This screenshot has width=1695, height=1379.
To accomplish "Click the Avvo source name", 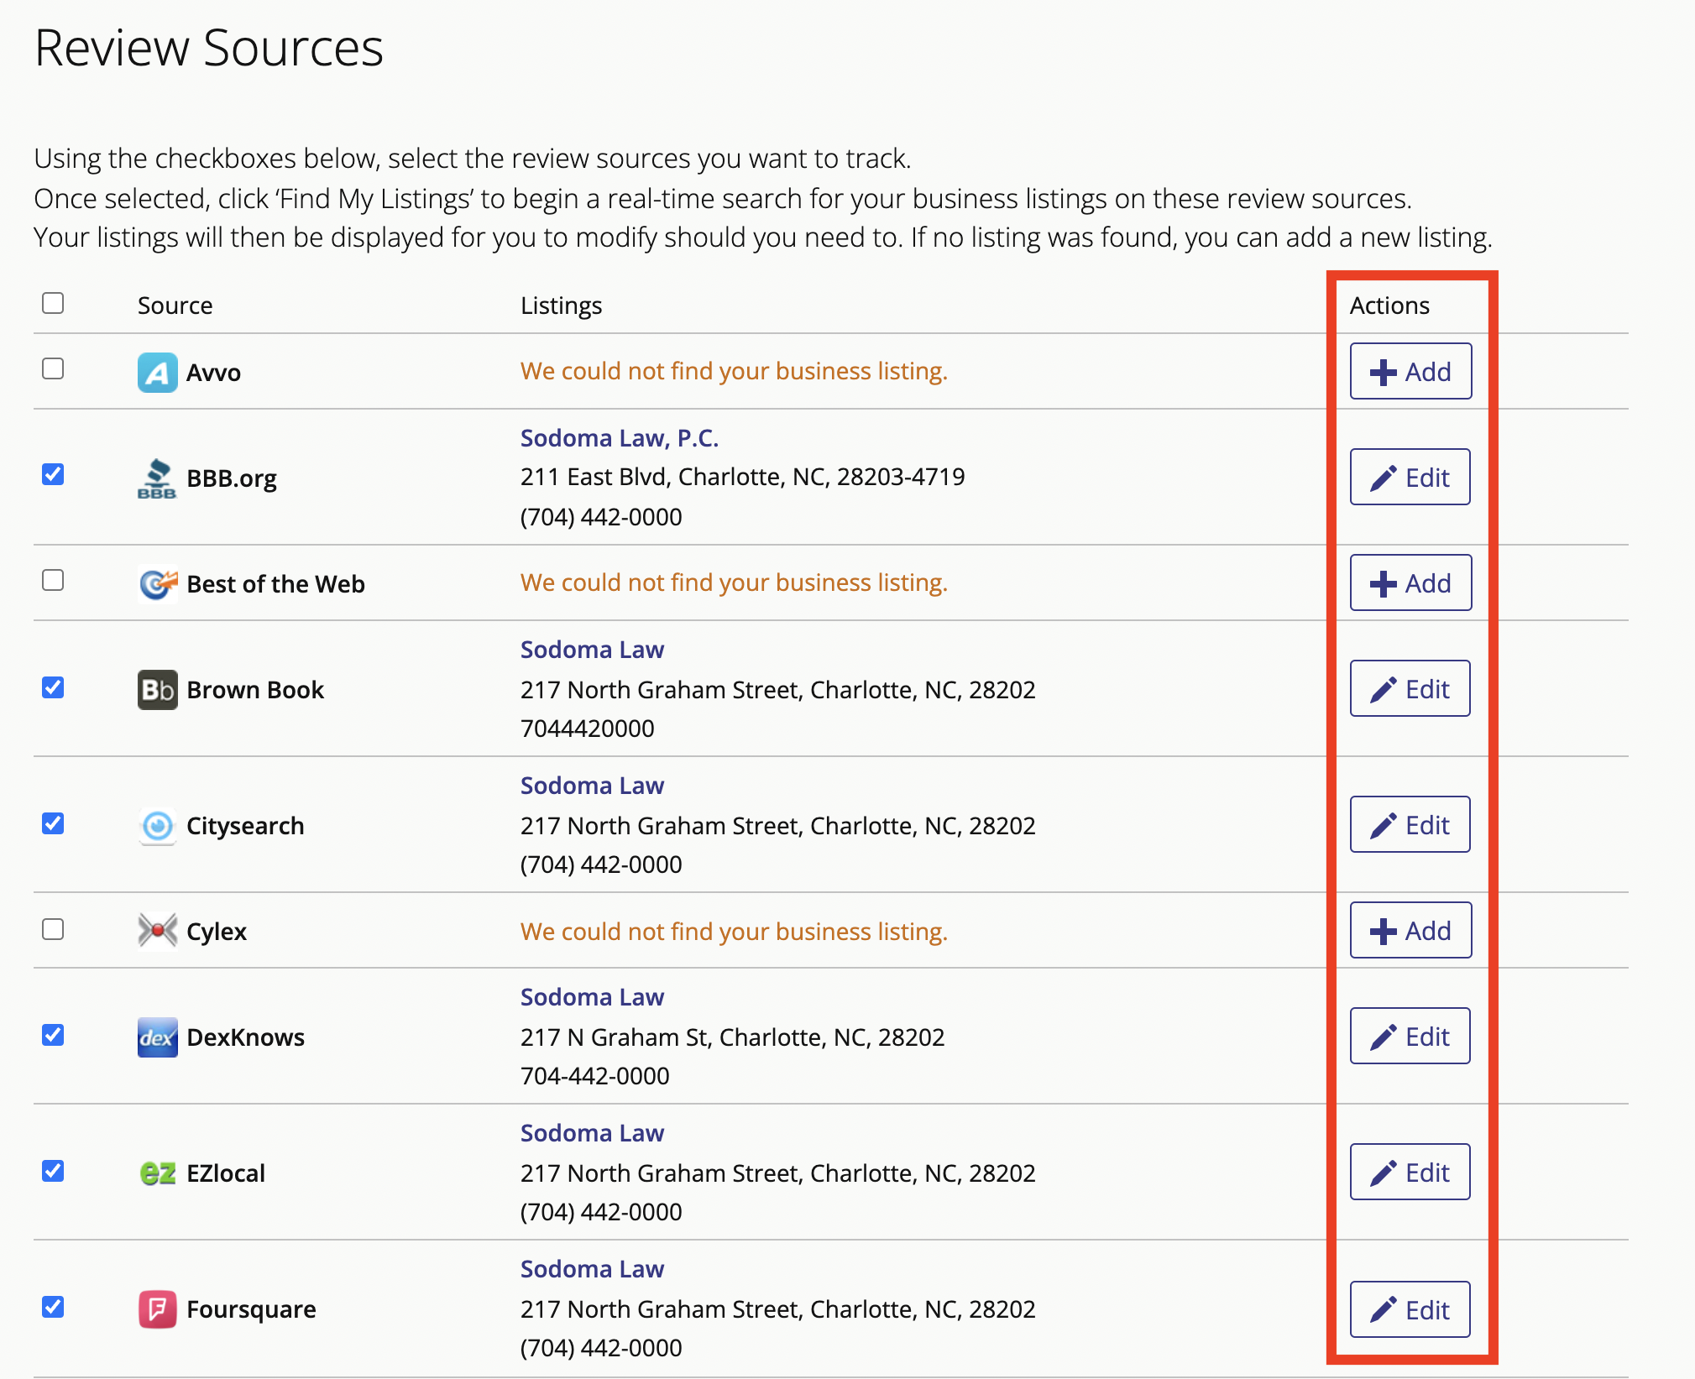I will (x=213, y=373).
